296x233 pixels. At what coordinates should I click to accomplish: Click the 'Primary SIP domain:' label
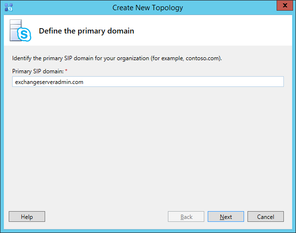38,71
